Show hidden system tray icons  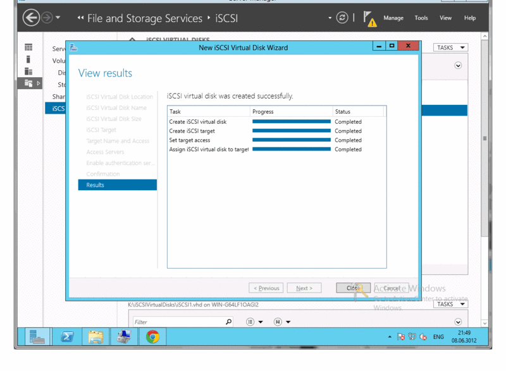click(390, 337)
